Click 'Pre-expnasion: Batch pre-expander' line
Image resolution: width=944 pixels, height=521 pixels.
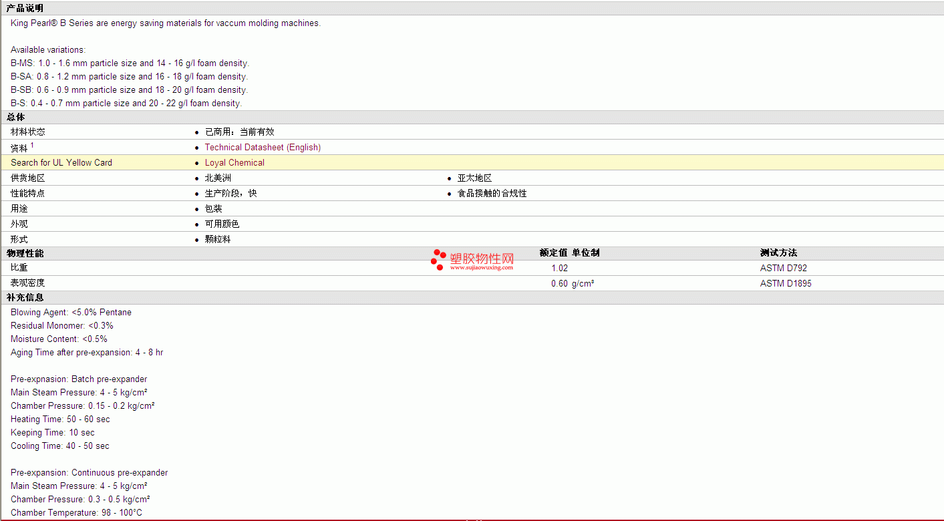coord(79,379)
